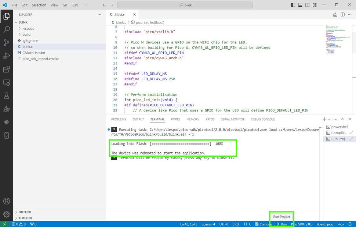This screenshot has width=356, height=227.
Task: Open Customize Layout icon in title bar
Action: (x=315, y=5)
